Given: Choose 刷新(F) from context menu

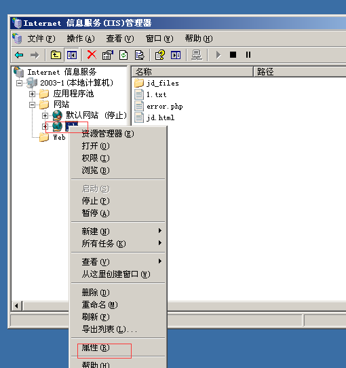Looking at the screenshot, I should (118, 317).
